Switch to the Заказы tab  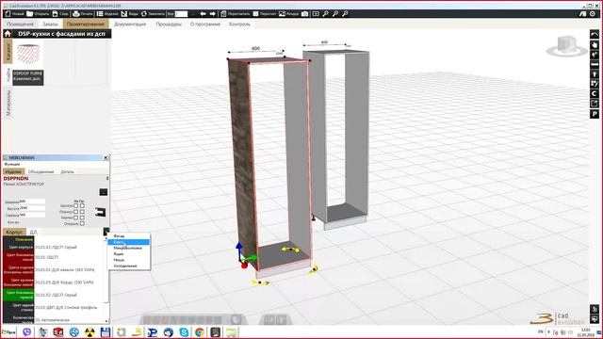[50, 24]
